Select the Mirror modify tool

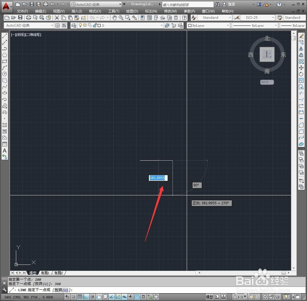(x=301, y=49)
